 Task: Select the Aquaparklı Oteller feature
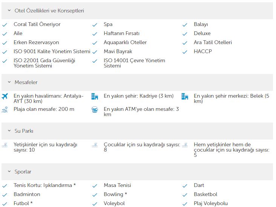point(125,43)
